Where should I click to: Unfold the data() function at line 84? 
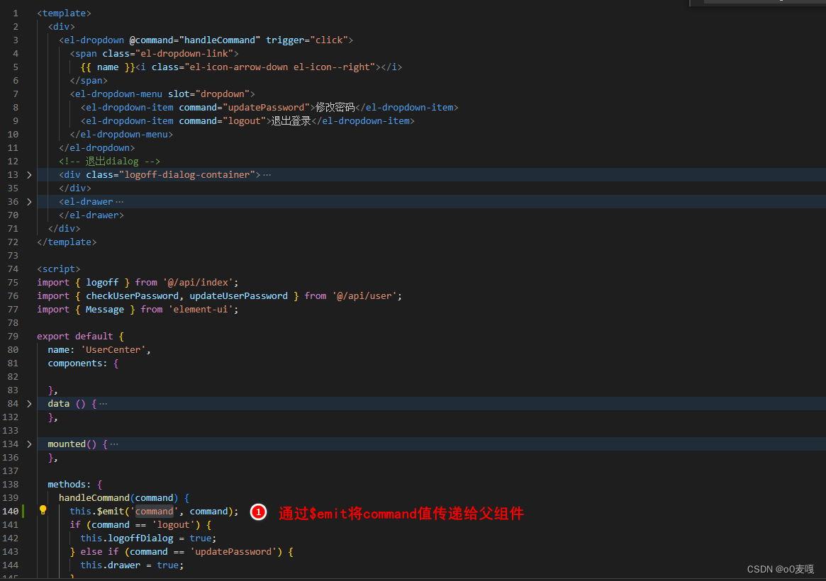point(30,404)
